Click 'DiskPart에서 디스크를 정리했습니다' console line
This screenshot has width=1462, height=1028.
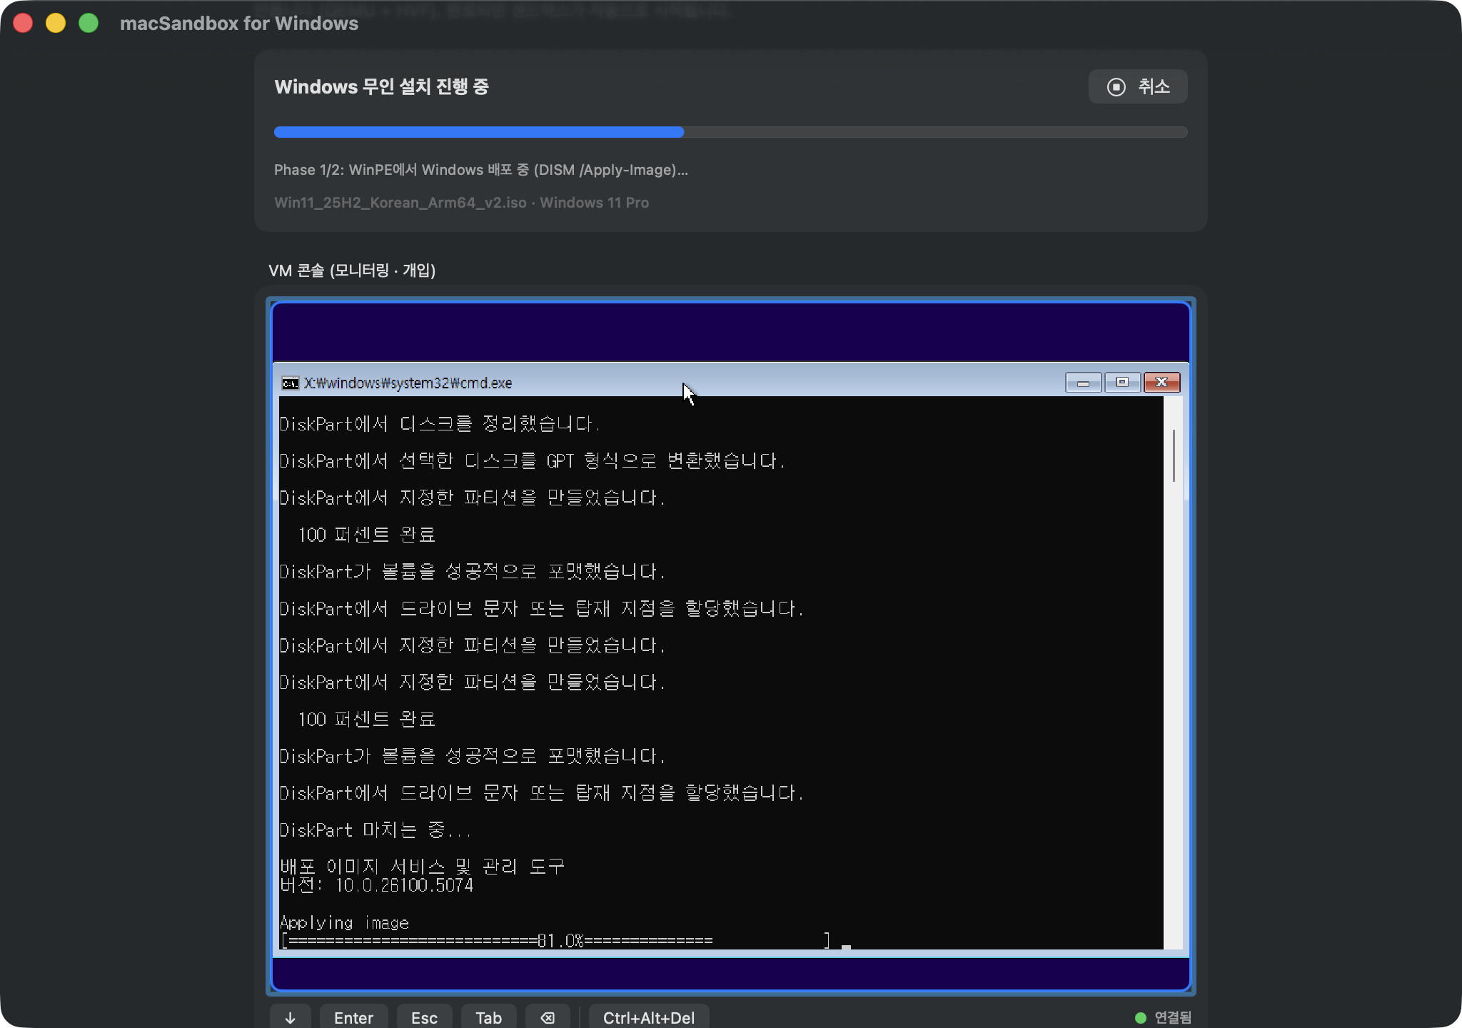tap(439, 424)
